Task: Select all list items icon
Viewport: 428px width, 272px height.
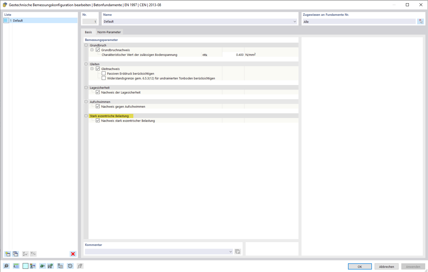Action: tap(25, 254)
